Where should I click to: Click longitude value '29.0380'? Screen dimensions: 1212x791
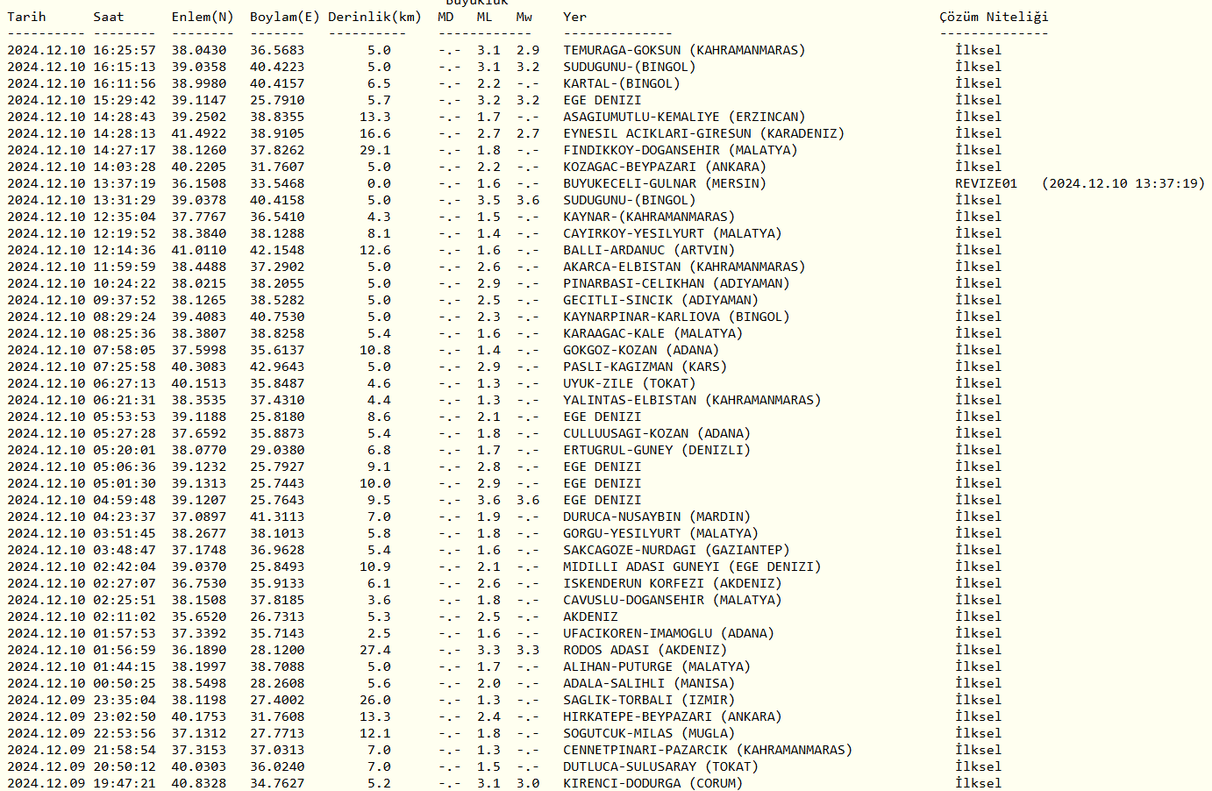pos(277,450)
